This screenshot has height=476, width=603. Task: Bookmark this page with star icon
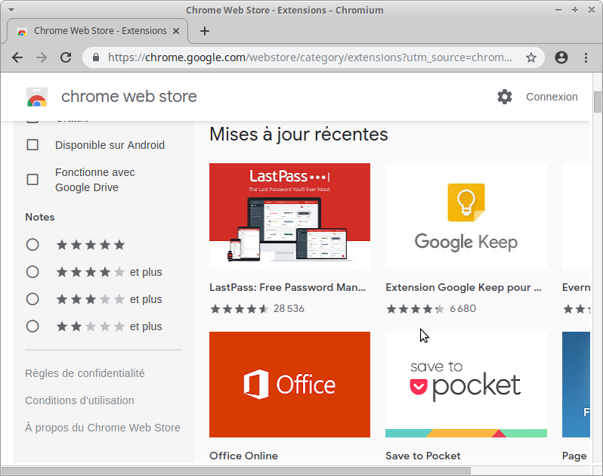coord(531,57)
